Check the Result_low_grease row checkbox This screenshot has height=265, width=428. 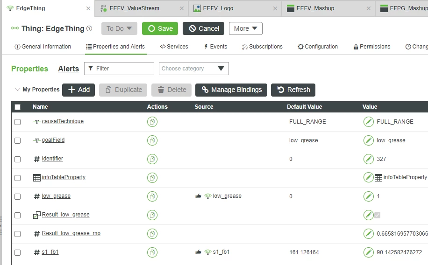[x=17, y=216]
